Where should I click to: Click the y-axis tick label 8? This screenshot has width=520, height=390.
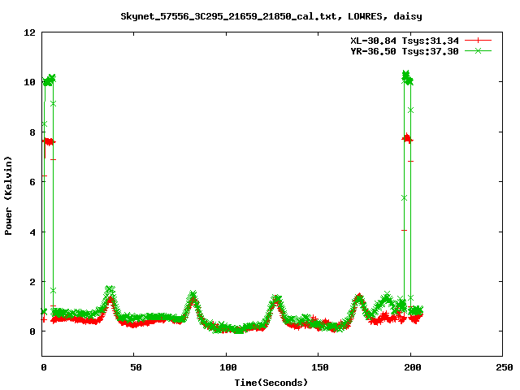pyautogui.click(x=32, y=132)
